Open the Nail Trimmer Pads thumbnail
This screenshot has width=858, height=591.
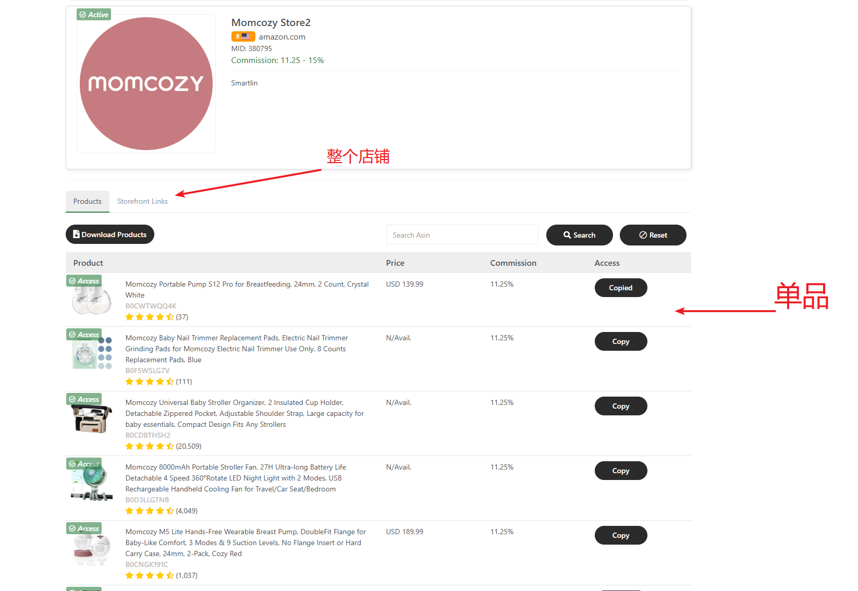92,353
